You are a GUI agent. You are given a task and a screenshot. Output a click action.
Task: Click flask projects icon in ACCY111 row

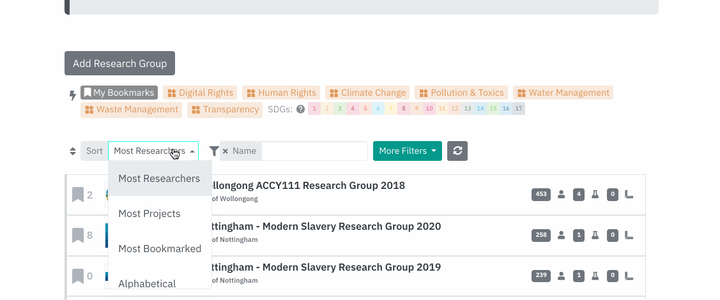pos(595,195)
